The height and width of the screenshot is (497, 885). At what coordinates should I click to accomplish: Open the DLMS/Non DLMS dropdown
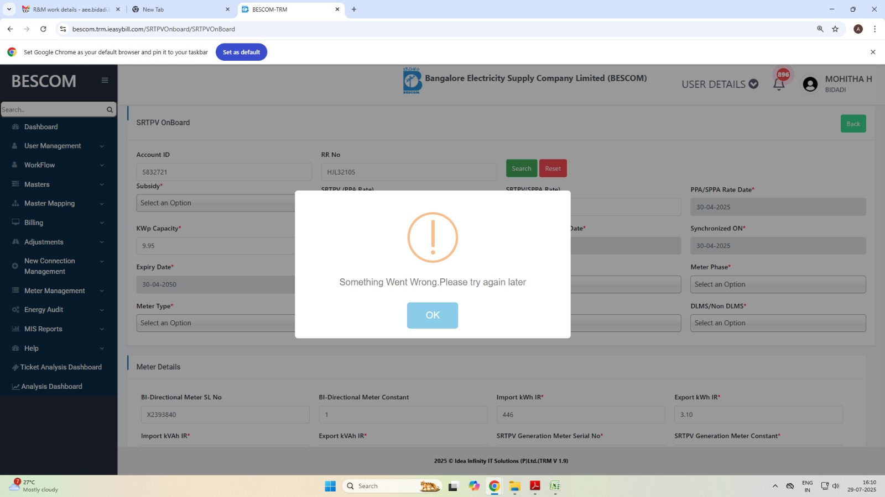pyautogui.click(x=778, y=323)
